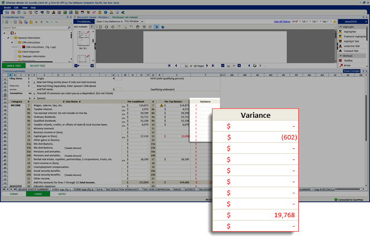Click the warning icon on line 7 tax return

(161, 106)
